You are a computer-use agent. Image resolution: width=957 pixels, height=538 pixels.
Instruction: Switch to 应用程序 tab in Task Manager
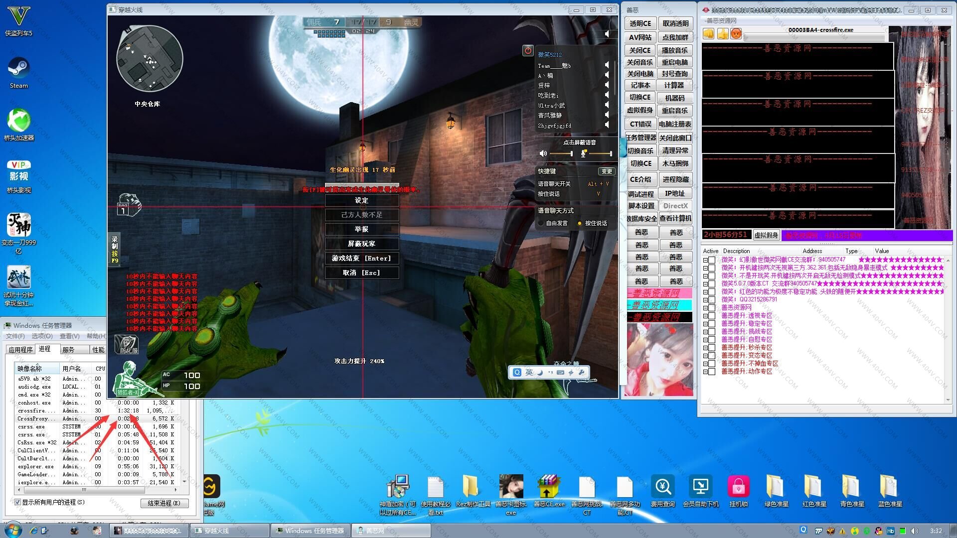[x=20, y=350]
